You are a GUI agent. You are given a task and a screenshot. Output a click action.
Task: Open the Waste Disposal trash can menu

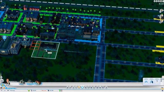tap(86, 87)
